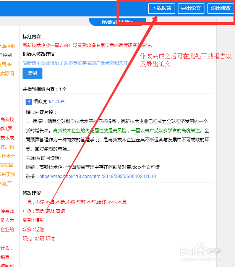Click the similarity value 61.40%

click(x=57, y=102)
